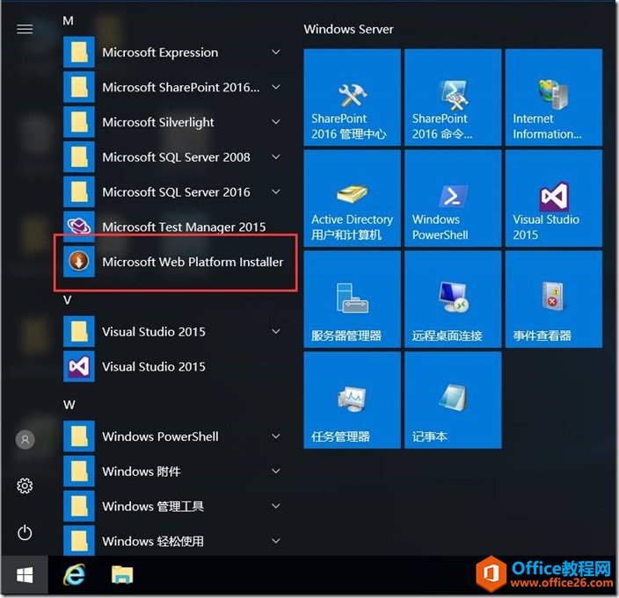Viewport: 619px width, 598px height.
Task: Launch SharePoint 2016 命令 shell tile
Action: pos(453,97)
